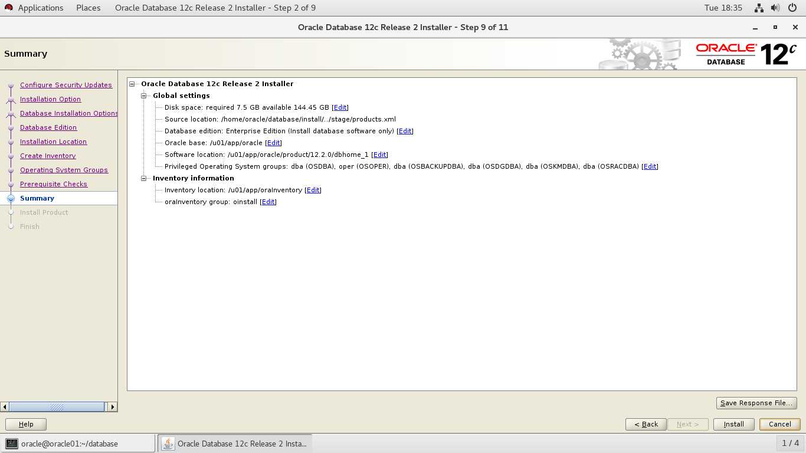This screenshot has height=453, width=806.
Task: Collapse the Oracle Database 12c Release 2 Installer root node
Action: pyautogui.click(x=132, y=84)
